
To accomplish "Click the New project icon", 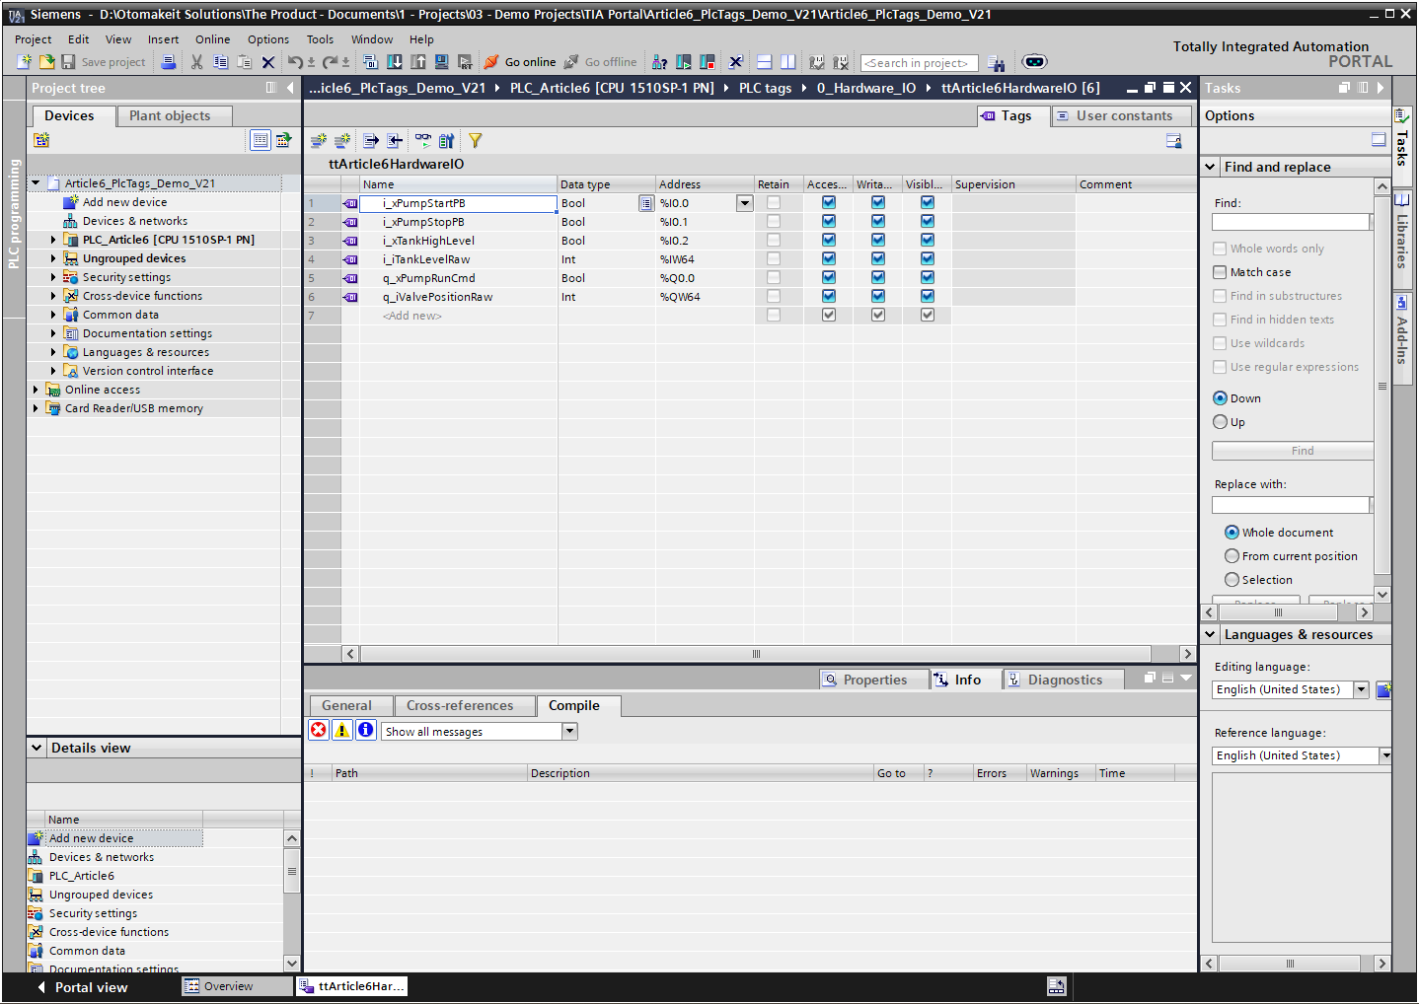I will point(25,62).
